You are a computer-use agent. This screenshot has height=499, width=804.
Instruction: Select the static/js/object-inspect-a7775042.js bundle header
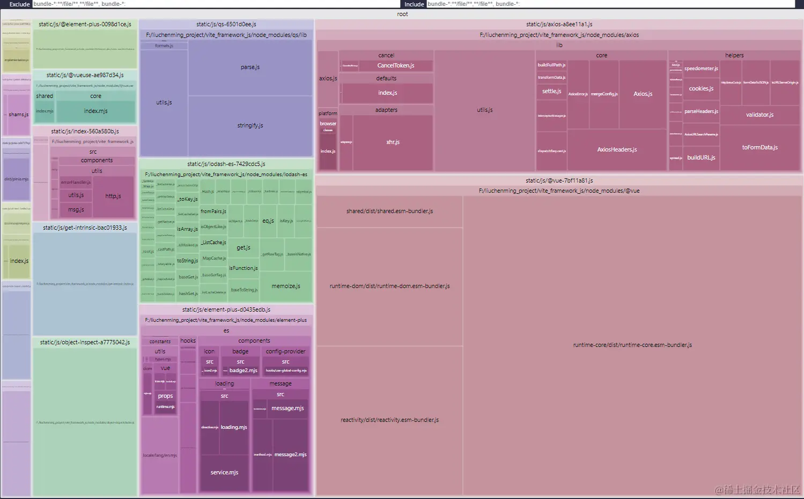pos(85,342)
